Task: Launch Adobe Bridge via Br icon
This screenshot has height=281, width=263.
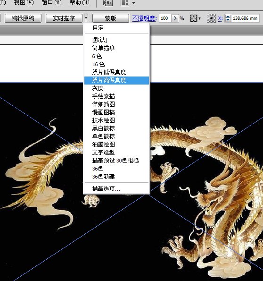Action: click(108, 3)
